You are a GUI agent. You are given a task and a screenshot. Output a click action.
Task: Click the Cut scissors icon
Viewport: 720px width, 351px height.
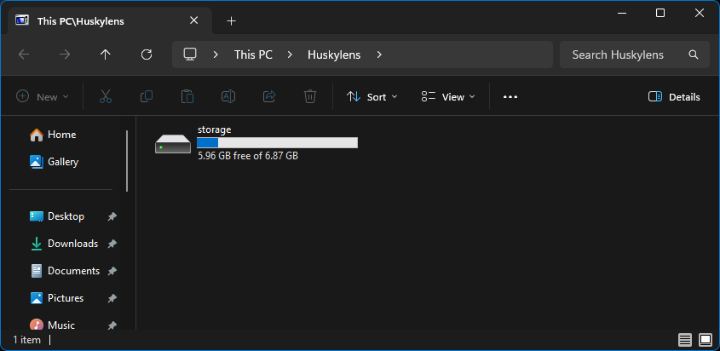[106, 97]
